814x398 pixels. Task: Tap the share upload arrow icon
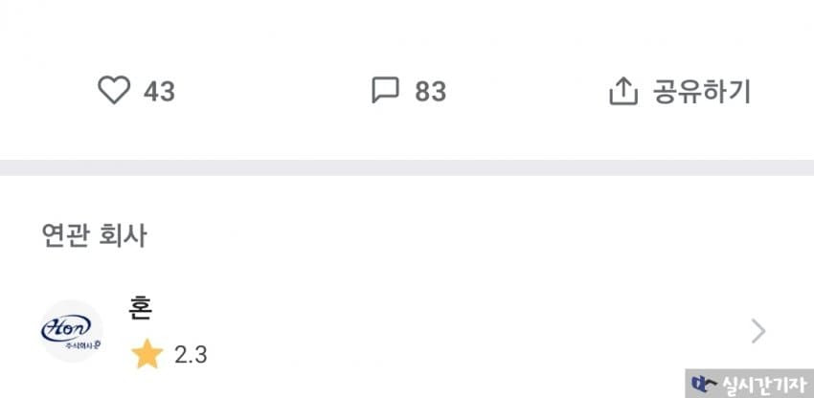[x=623, y=91]
